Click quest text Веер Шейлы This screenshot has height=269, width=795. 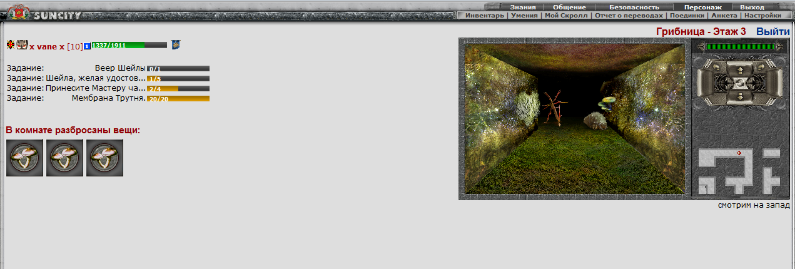(x=120, y=68)
